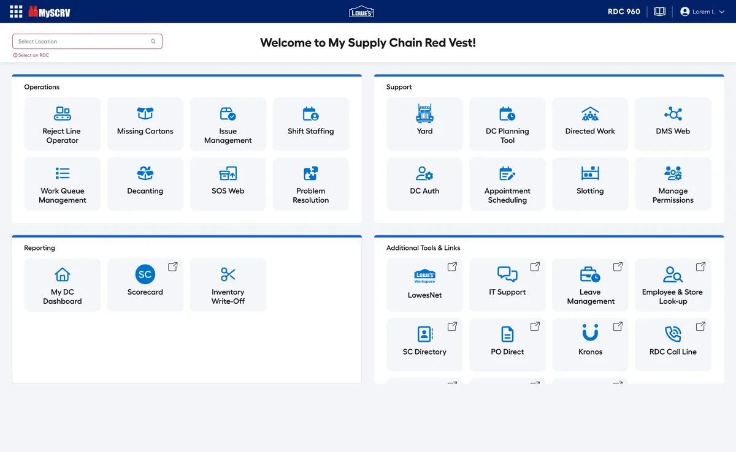Click external-link icon on SC Directory tile

click(x=452, y=326)
